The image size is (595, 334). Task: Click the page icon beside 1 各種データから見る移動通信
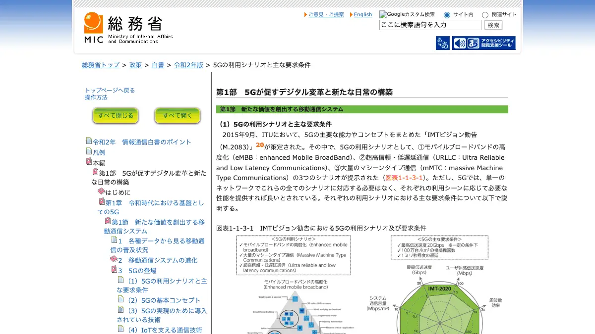[x=114, y=240]
